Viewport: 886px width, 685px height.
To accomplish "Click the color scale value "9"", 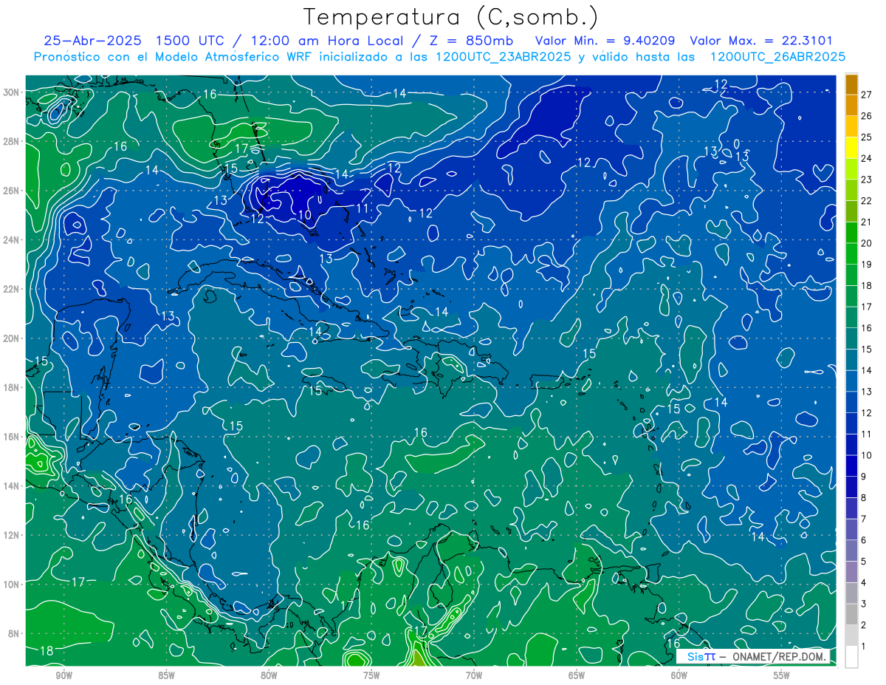I will 864,477.
